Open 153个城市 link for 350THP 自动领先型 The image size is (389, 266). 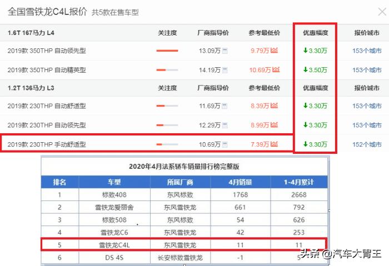367,51
